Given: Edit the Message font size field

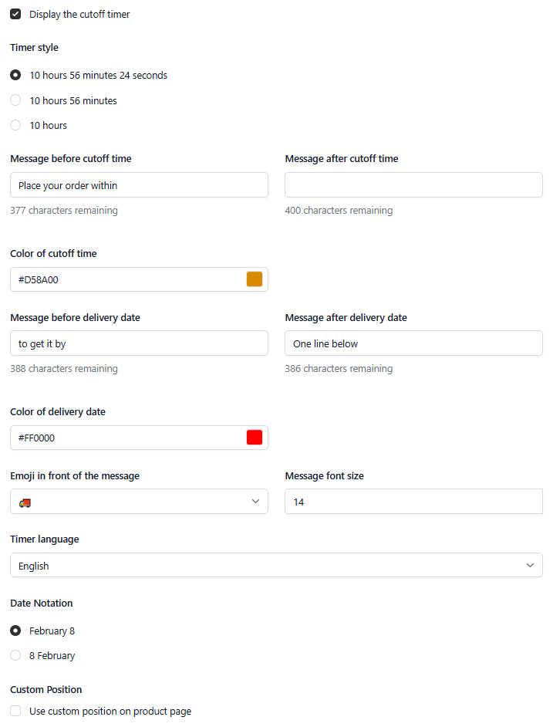Looking at the screenshot, I should 413,501.
